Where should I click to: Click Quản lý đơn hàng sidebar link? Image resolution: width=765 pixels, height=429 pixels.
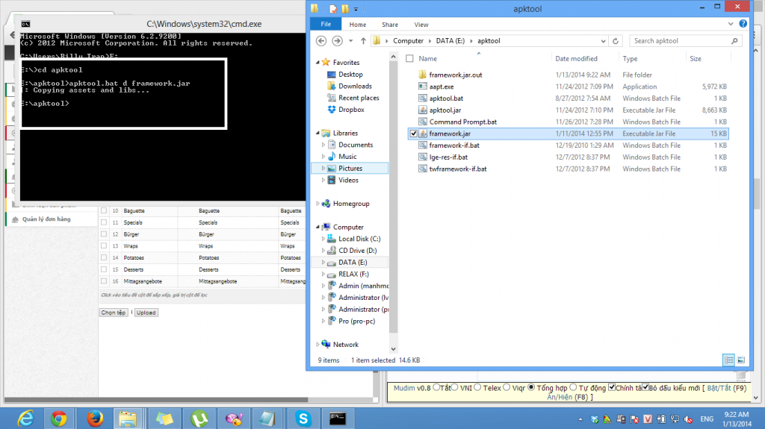(46, 219)
